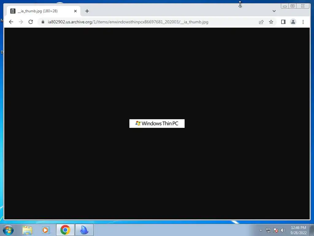
Task: Switch to Chrome in the taskbar
Action: coord(65,230)
